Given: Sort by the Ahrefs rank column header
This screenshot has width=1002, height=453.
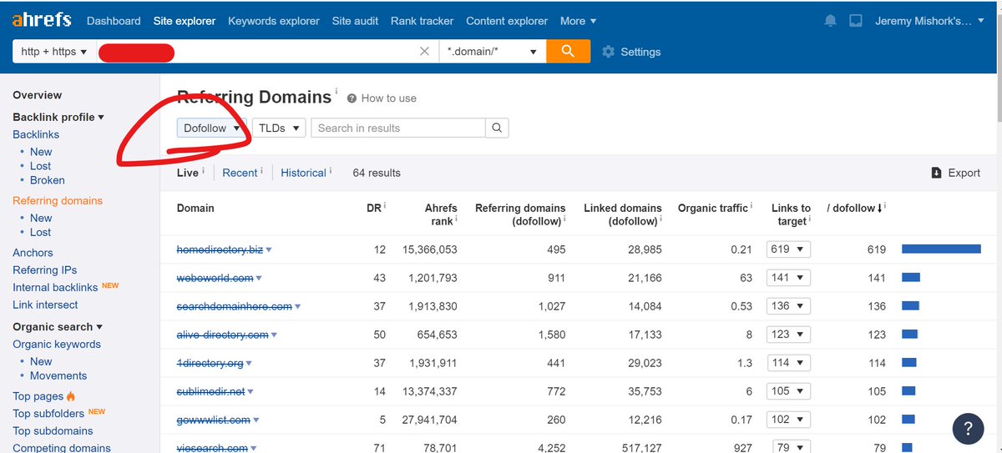Looking at the screenshot, I should [x=440, y=214].
